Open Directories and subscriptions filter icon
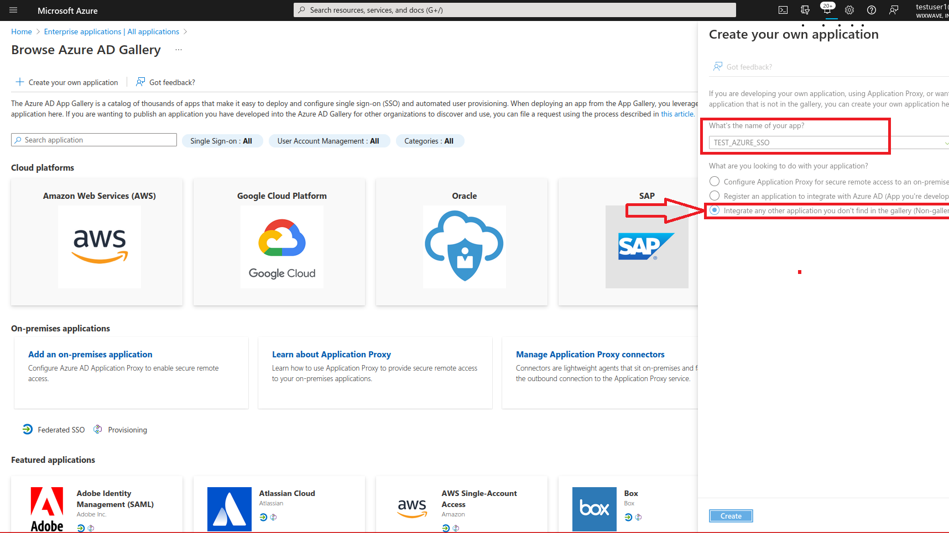The image size is (949, 533). (x=805, y=10)
